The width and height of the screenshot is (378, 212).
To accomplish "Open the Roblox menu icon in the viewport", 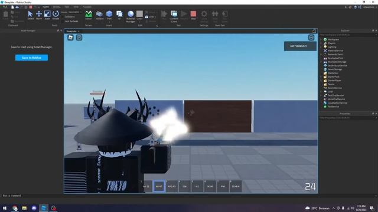I will (x=70, y=38).
